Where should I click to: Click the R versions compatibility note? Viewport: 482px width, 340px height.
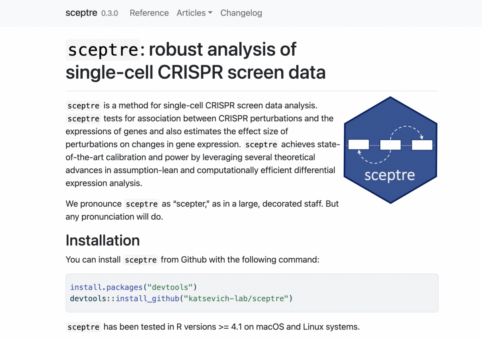pyautogui.click(x=212, y=327)
